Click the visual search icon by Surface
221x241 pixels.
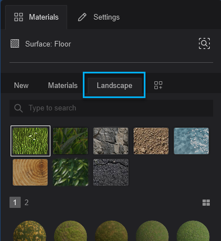(204, 44)
